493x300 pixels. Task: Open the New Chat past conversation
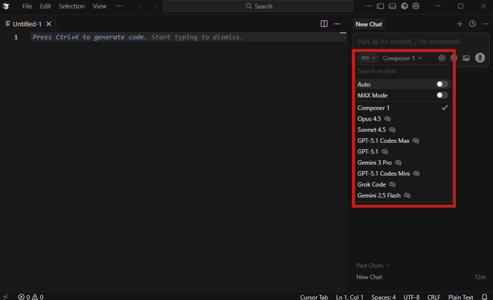[x=369, y=277]
